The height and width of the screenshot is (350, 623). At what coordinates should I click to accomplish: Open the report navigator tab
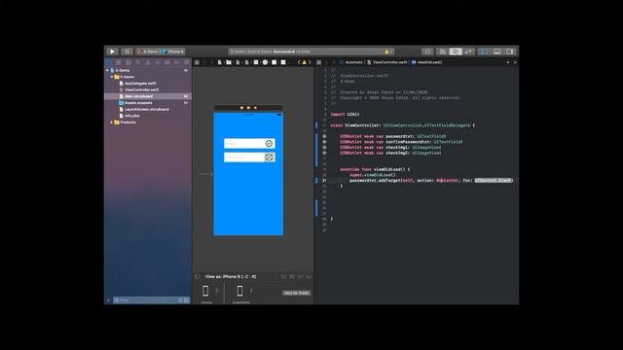point(186,62)
